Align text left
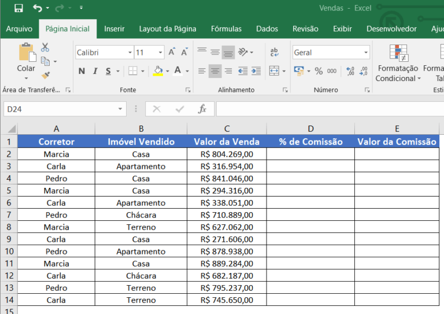 pos(202,71)
